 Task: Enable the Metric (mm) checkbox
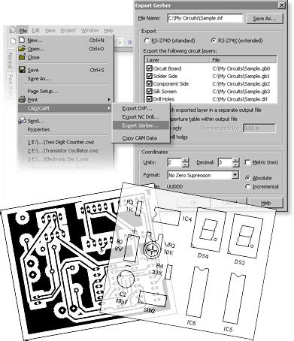[247, 162]
